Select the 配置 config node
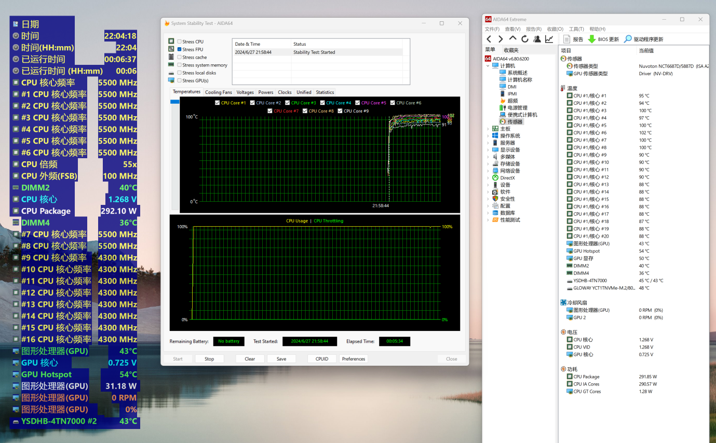 pyautogui.click(x=501, y=206)
